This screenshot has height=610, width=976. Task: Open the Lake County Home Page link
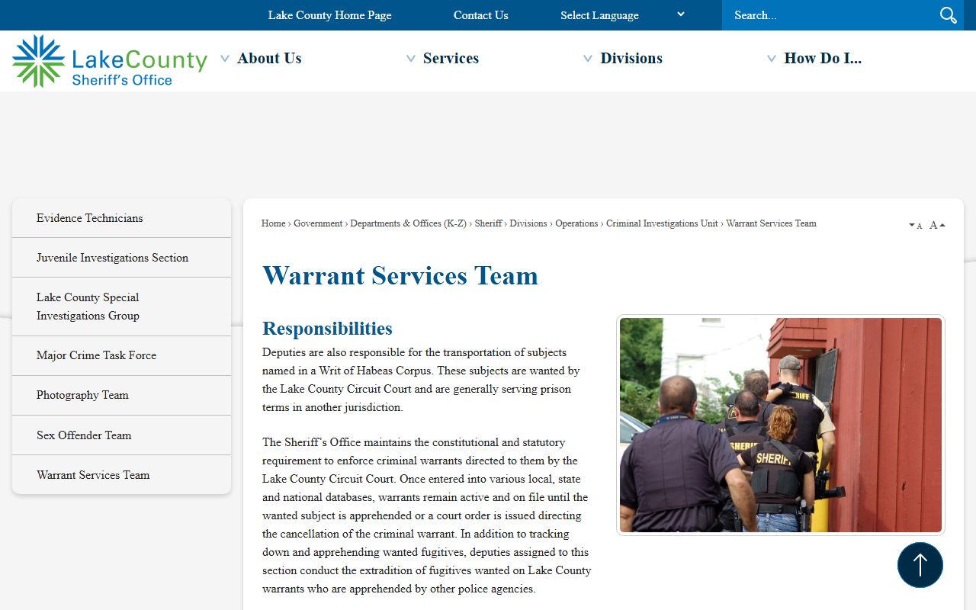pos(329,15)
